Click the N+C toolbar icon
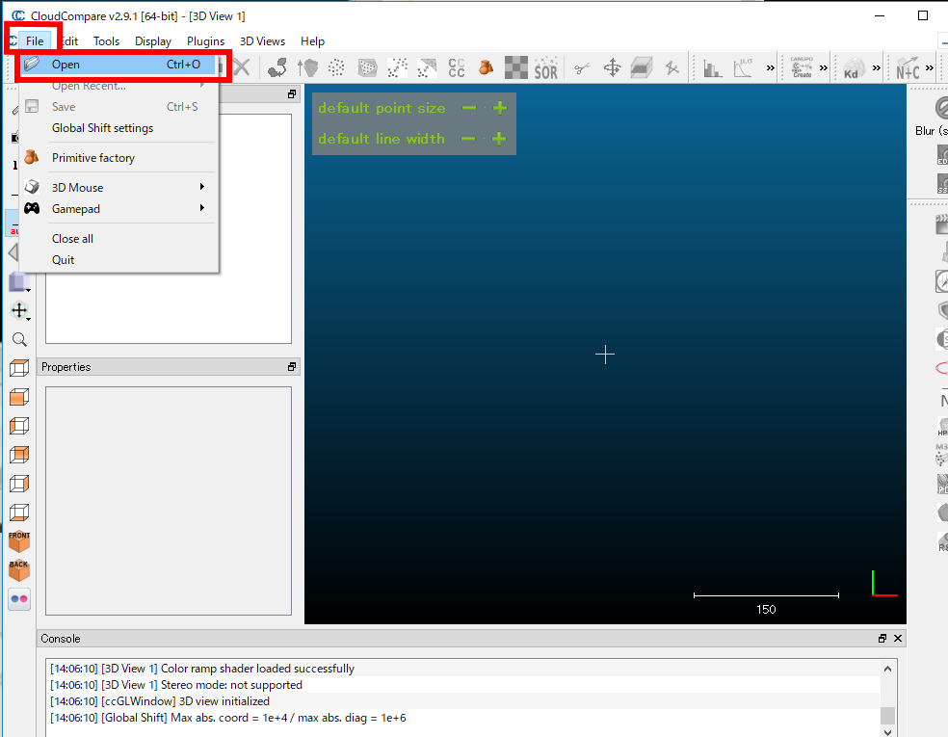This screenshot has height=737, width=948. pos(908,68)
